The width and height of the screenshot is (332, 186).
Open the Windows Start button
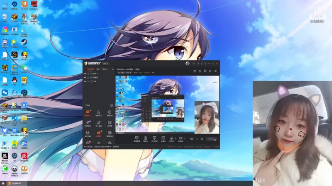(3, 184)
